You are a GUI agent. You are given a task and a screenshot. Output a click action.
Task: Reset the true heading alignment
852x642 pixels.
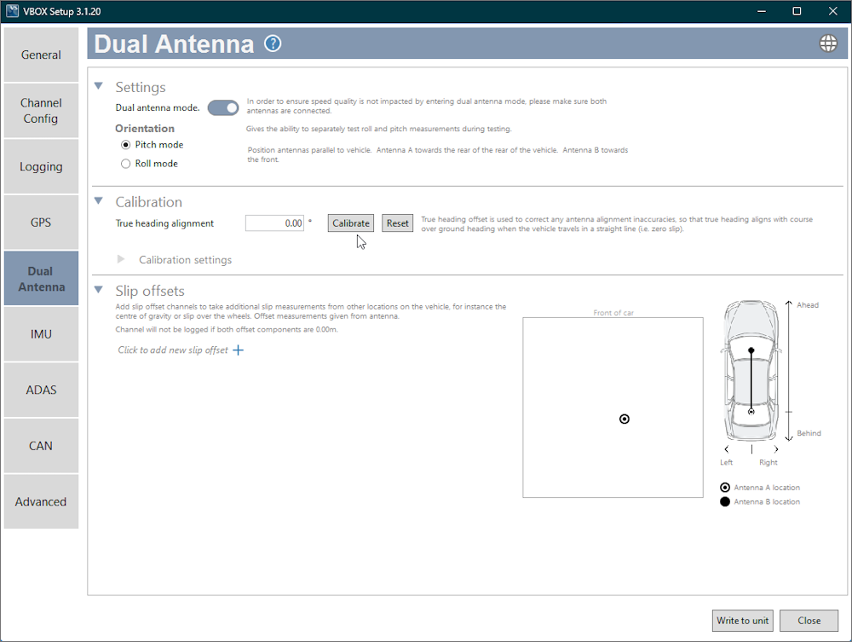tap(397, 223)
